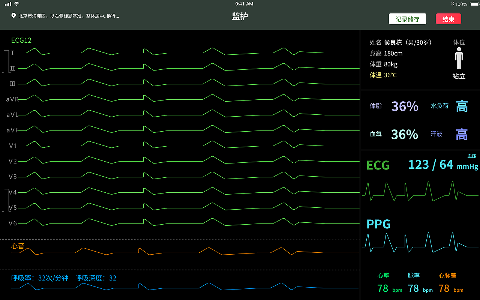Click the mmHg unit label
The height and width of the screenshot is (300, 480).
(467, 166)
